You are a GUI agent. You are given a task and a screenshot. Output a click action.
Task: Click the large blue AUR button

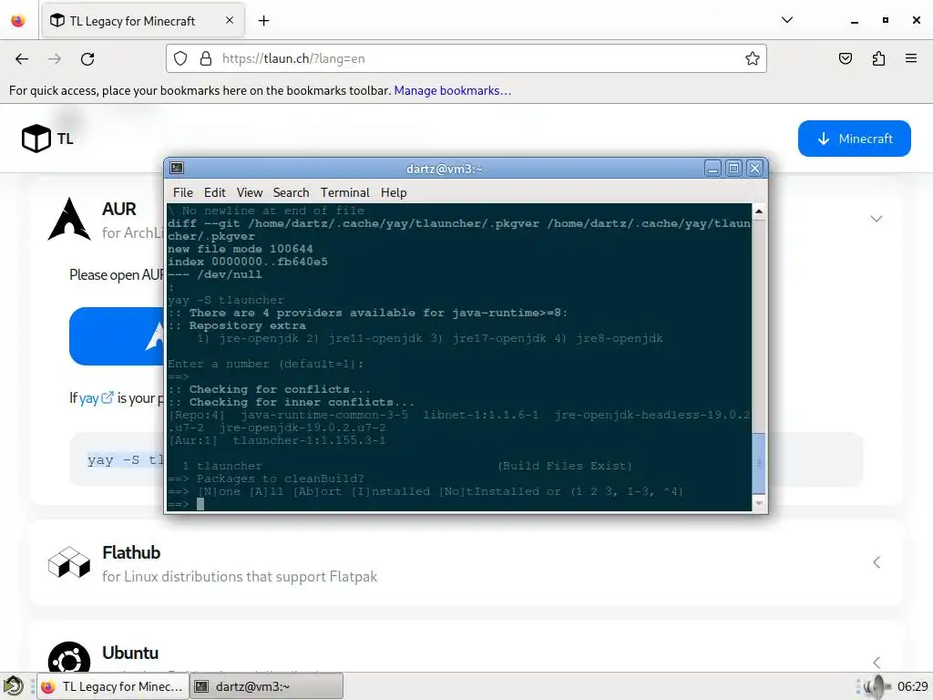[117, 336]
